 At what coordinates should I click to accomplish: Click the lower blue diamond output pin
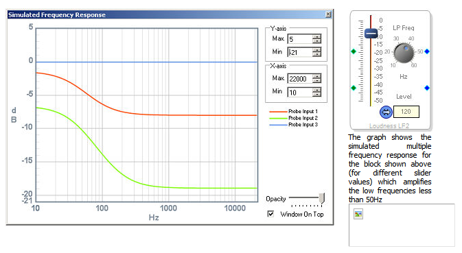click(x=427, y=88)
